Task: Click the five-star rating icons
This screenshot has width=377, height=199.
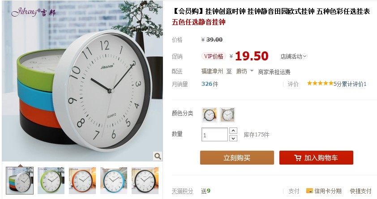Action: [320, 83]
